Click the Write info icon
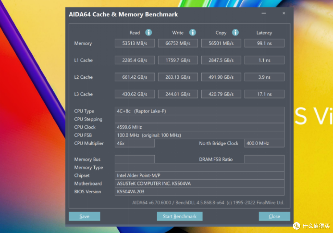 click(193, 32)
